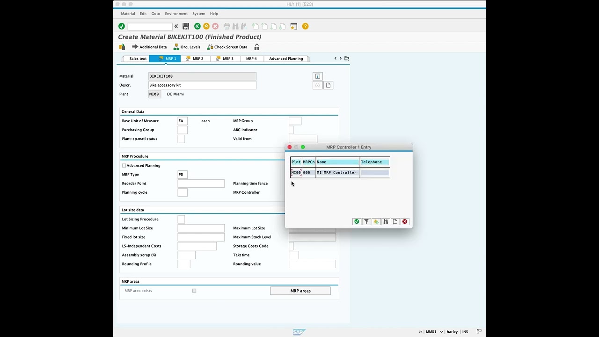Click the Save floppy disk icon
The width and height of the screenshot is (599, 337).
coord(186,26)
